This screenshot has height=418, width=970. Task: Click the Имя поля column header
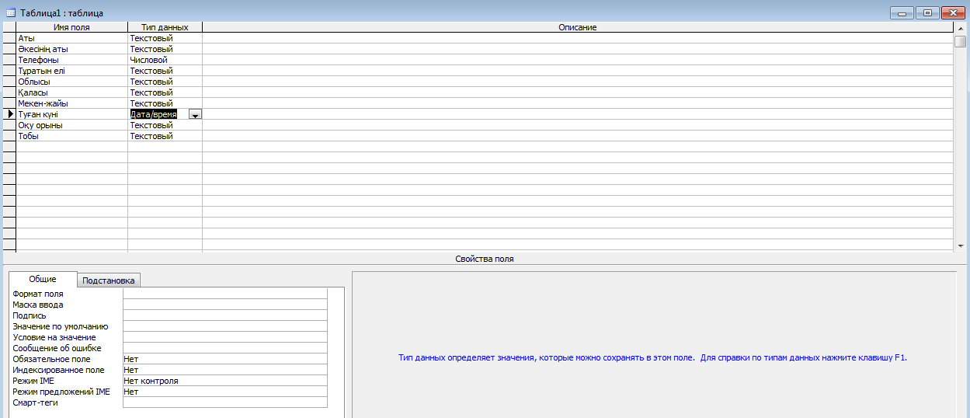tap(71, 27)
